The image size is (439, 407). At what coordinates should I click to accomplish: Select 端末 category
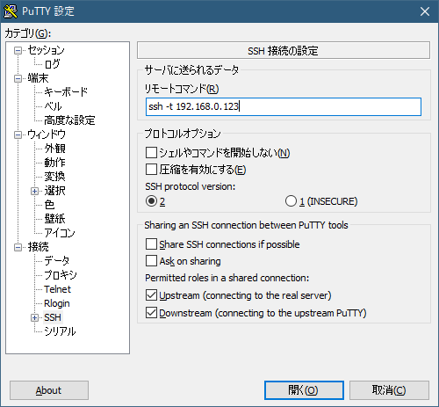(x=38, y=78)
